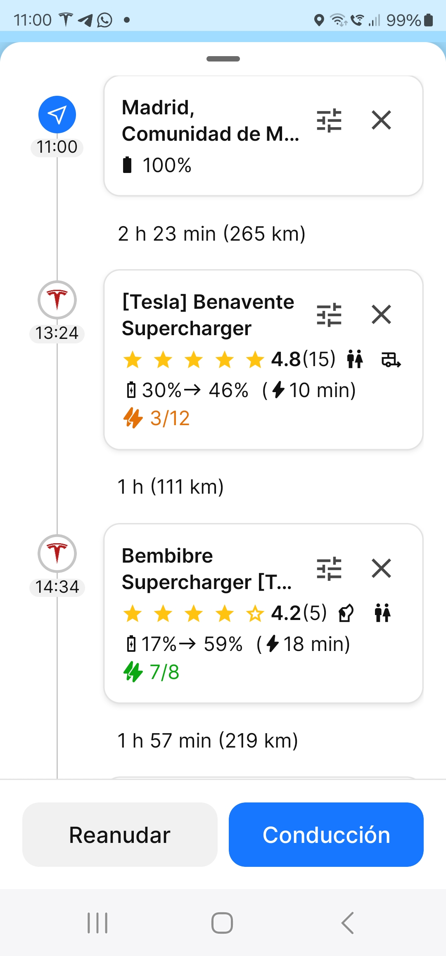This screenshot has height=956, width=446.
Task: Tap trailer icon on Benavente card
Action: tap(391, 360)
